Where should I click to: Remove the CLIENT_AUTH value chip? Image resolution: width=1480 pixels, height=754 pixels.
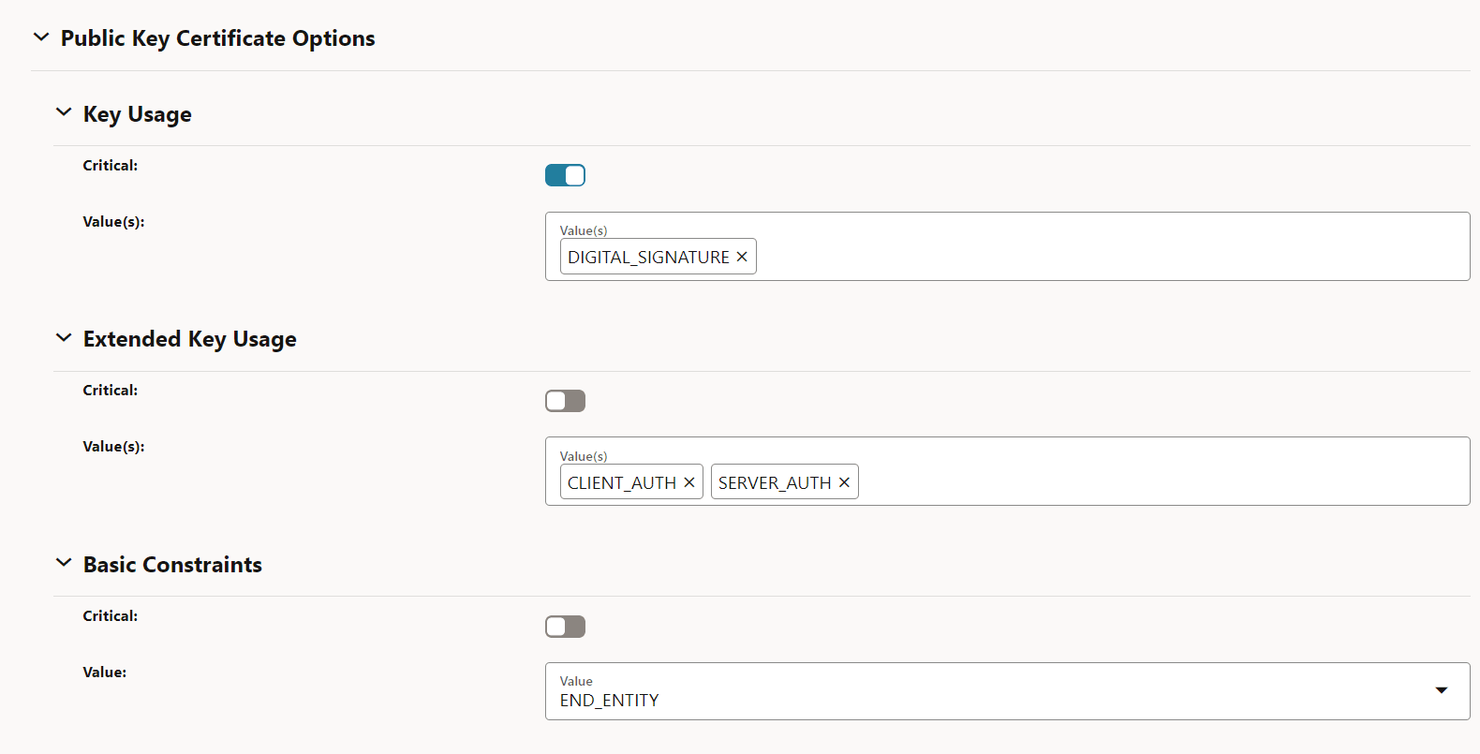tap(689, 481)
